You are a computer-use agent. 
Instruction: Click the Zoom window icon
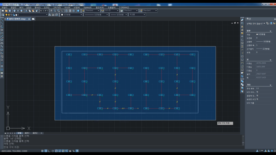[58, 11]
